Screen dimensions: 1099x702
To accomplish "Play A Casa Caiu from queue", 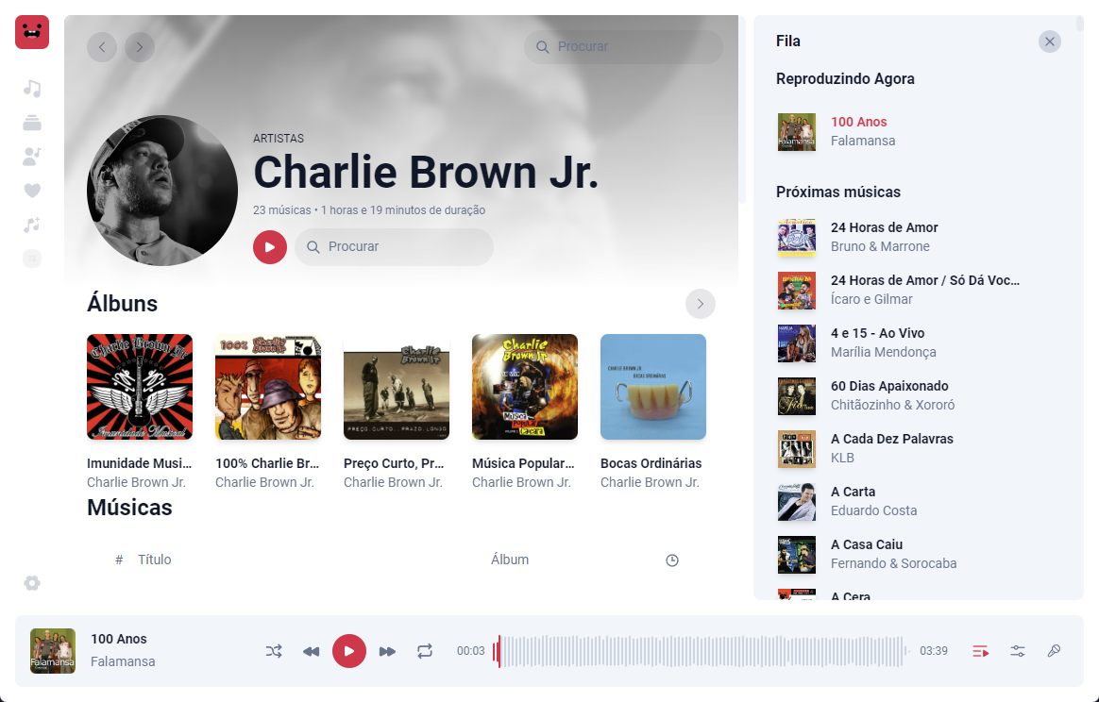I will (x=918, y=554).
